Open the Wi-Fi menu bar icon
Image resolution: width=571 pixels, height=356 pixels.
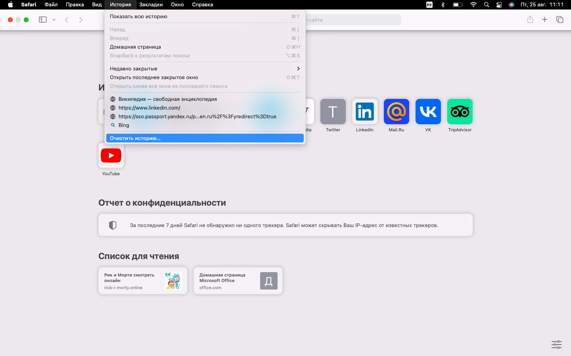tap(473, 5)
